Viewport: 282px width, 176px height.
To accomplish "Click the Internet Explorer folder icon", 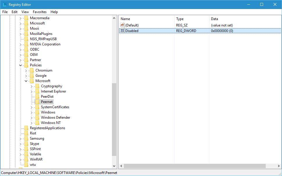I will 37,91.
